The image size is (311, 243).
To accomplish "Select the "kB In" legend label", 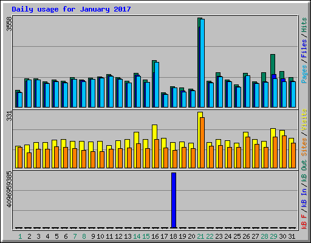I will [304, 199].
